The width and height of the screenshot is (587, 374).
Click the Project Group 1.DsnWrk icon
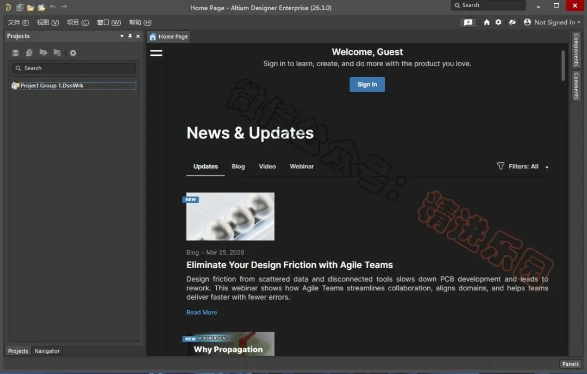15,86
